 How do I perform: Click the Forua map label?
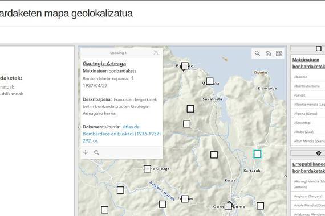[x=230, y=180]
